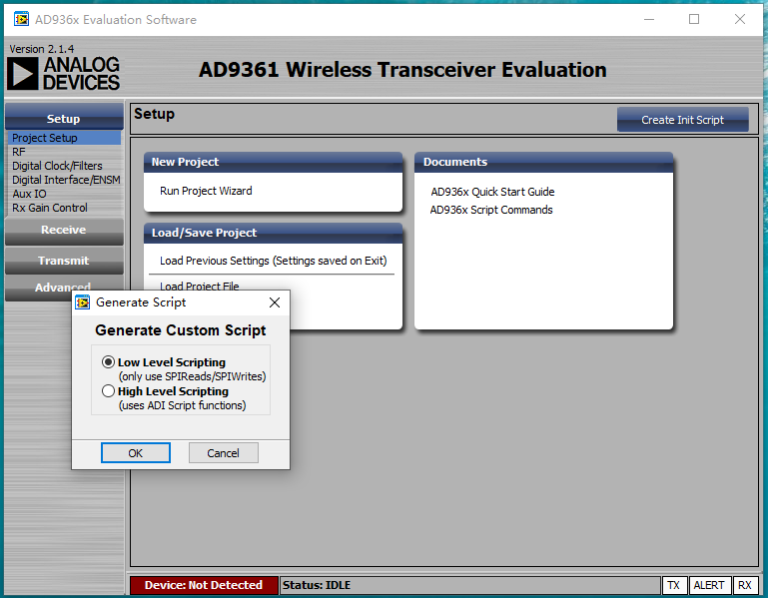Open the RF setup page

click(19, 152)
